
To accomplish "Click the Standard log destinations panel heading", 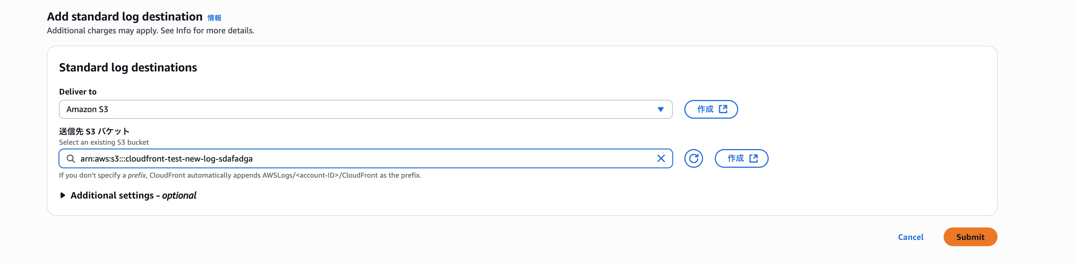I will pos(128,68).
